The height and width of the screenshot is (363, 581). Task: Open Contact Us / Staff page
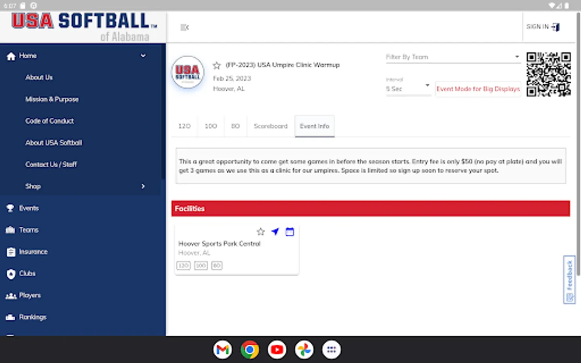pyautogui.click(x=51, y=165)
